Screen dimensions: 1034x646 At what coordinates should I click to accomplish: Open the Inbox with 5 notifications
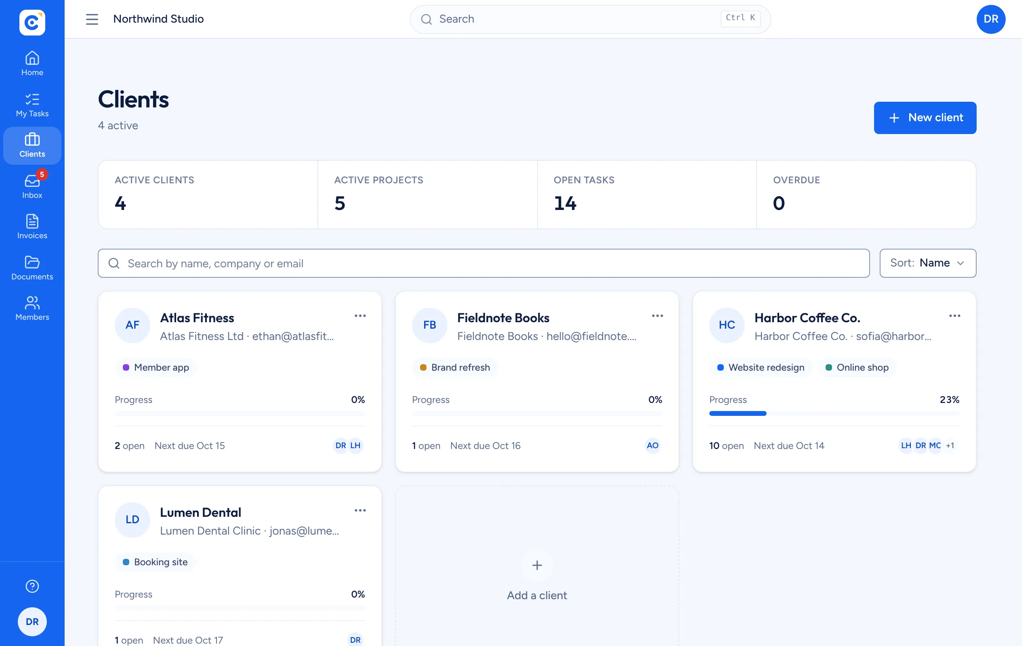coord(32,187)
